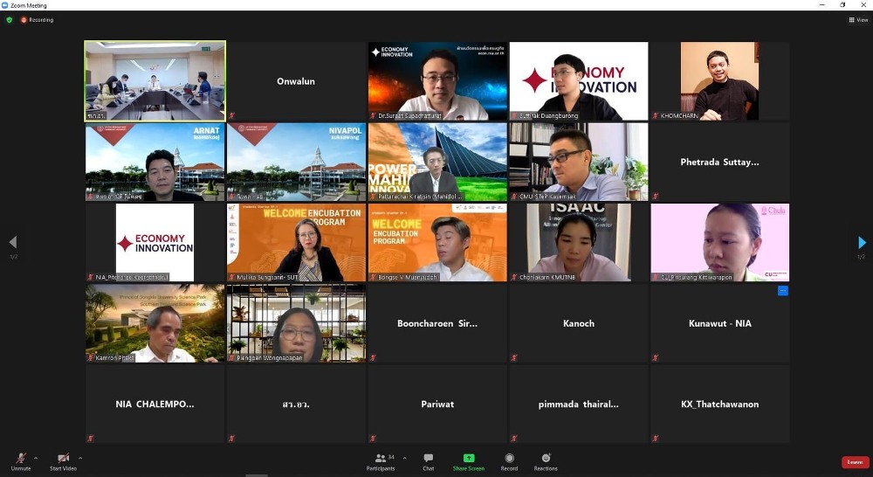Image resolution: width=873 pixels, height=477 pixels.
Task: Click the blue more options button on Kunawut - NIA tile
Action: click(x=782, y=291)
